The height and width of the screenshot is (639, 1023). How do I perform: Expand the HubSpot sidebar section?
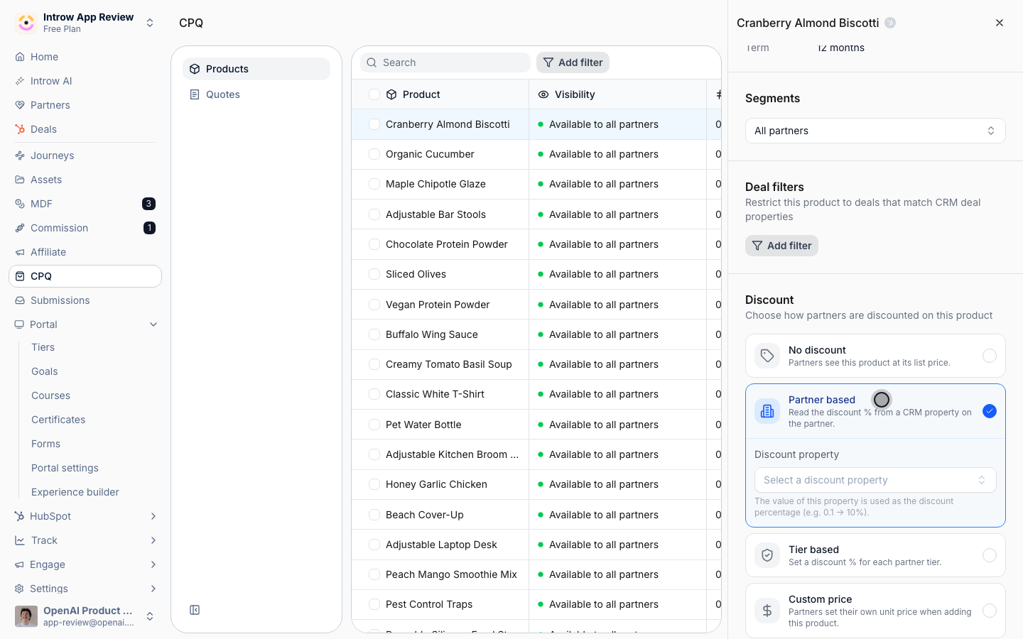[x=85, y=516]
